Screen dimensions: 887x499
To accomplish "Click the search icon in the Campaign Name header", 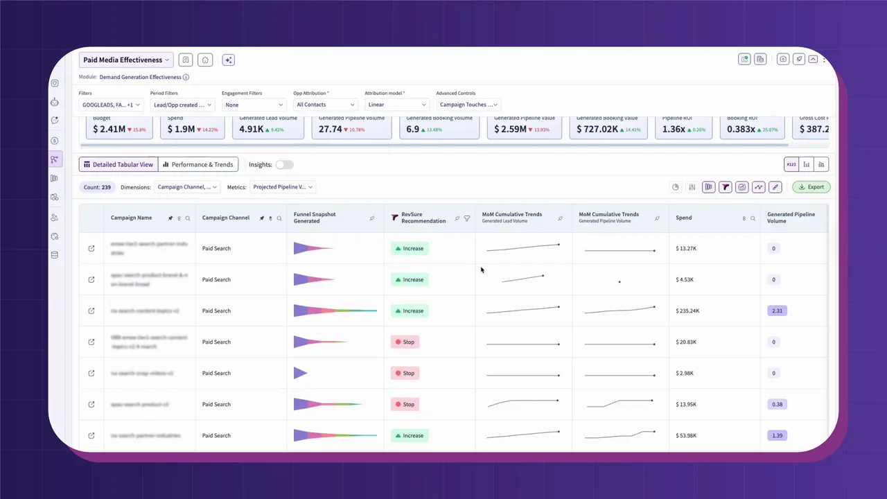I will 188,218.
